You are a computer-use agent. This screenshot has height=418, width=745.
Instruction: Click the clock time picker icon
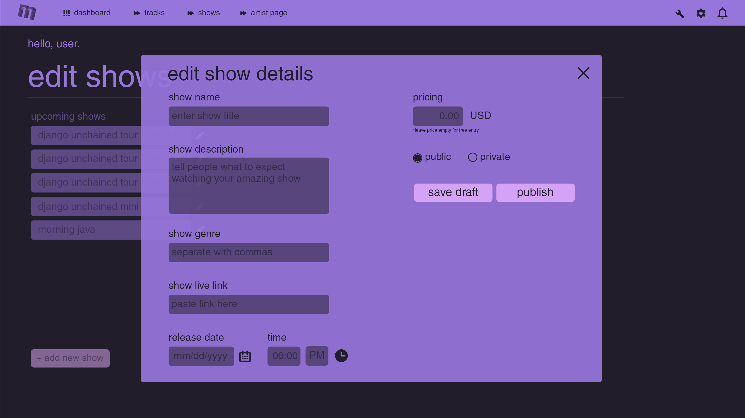(341, 356)
